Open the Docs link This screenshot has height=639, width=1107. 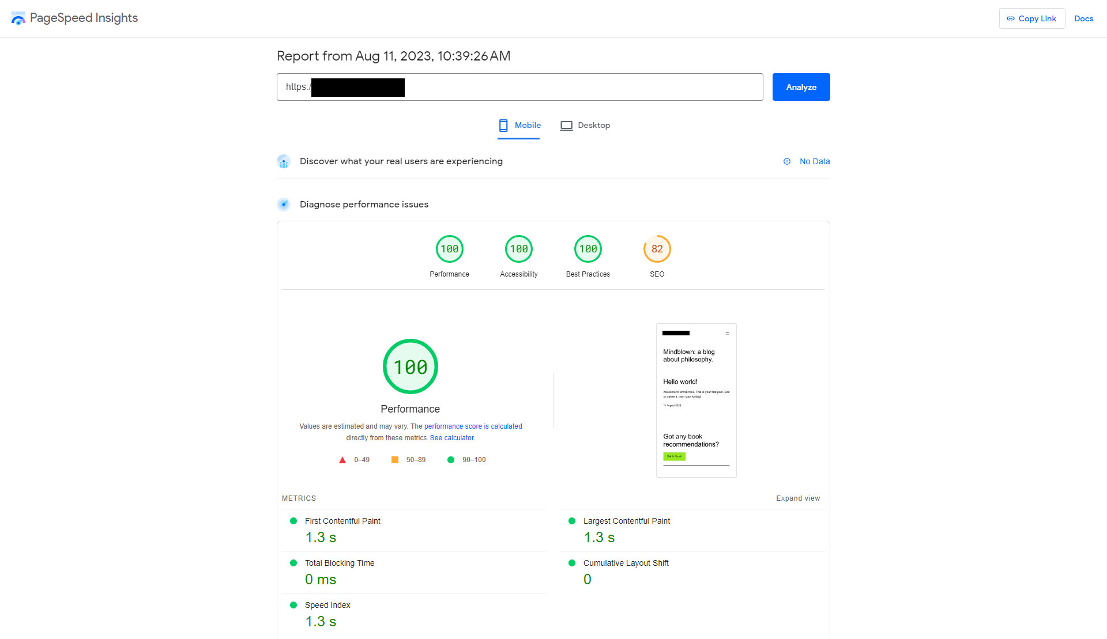coord(1083,18)
